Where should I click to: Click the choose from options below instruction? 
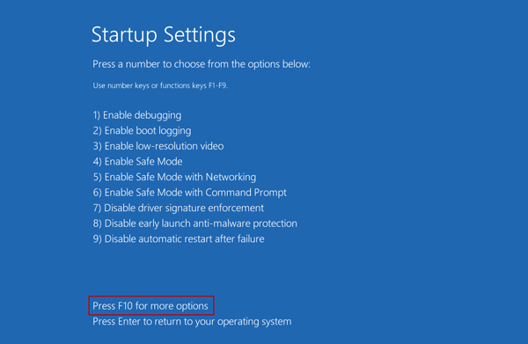coord(202,64)
